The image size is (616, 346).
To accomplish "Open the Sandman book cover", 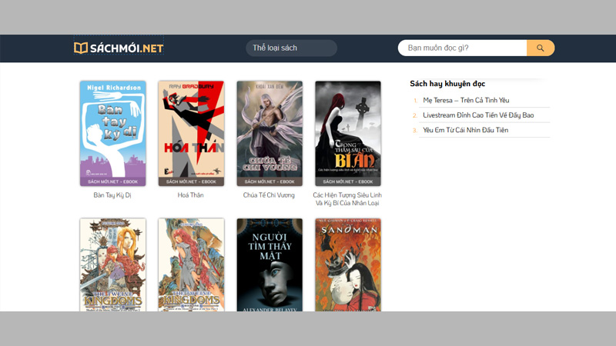I will coord(348,264).
